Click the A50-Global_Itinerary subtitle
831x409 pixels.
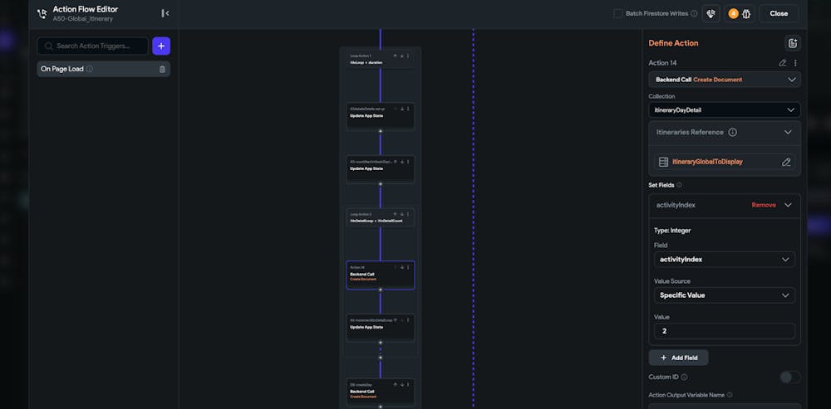(82, 19)
